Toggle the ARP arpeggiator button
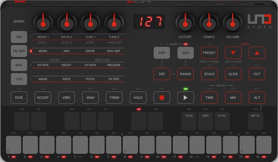Screen dimensions: 278x162 tap(162, 53)
